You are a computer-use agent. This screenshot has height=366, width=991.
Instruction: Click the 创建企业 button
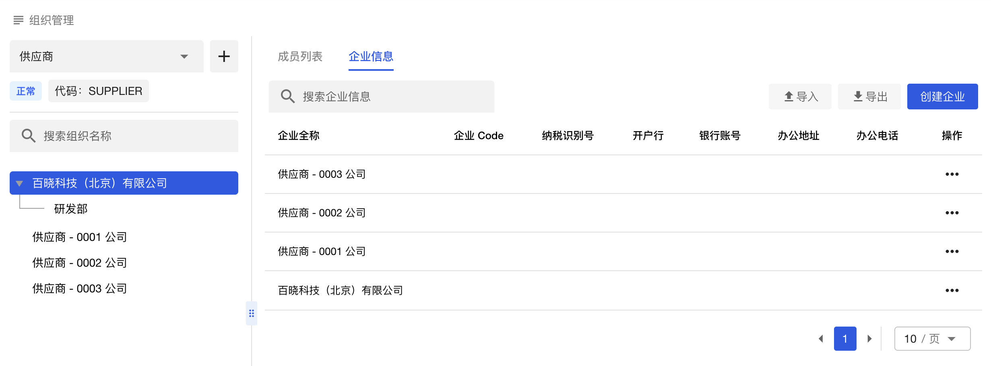coord(943,97)
